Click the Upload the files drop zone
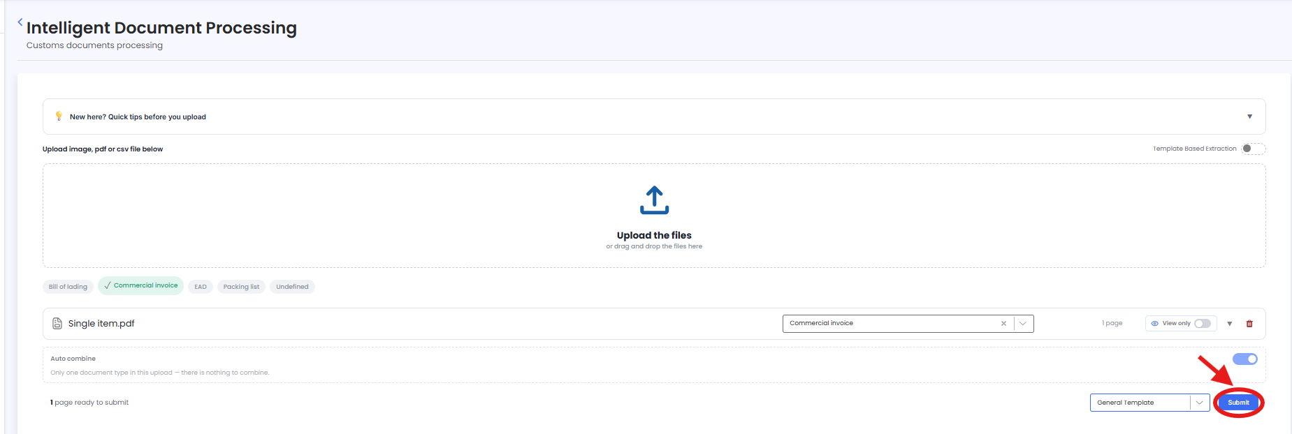The width and height of the screenshot is (1292, 434). coord(654,216)
